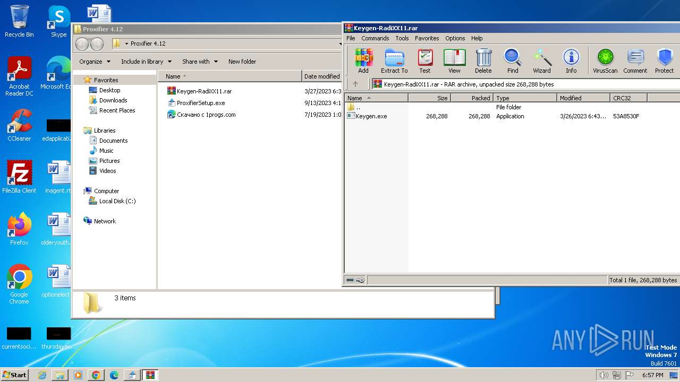Screen dimensions: 680x382
Task: Select CCleaner desktop icon
Action: pos(19,125)
